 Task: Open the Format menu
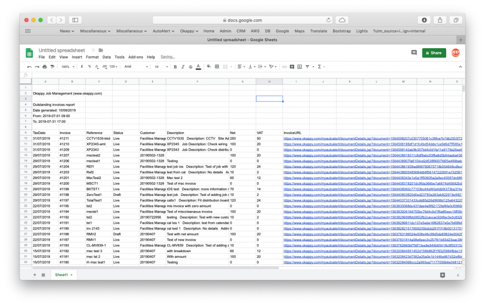(92, 57)
